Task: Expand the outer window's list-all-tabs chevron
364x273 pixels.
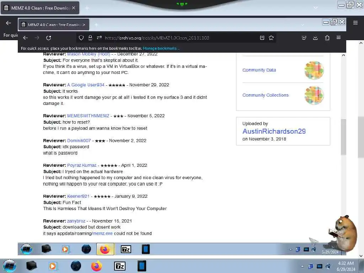Action: 315,8
